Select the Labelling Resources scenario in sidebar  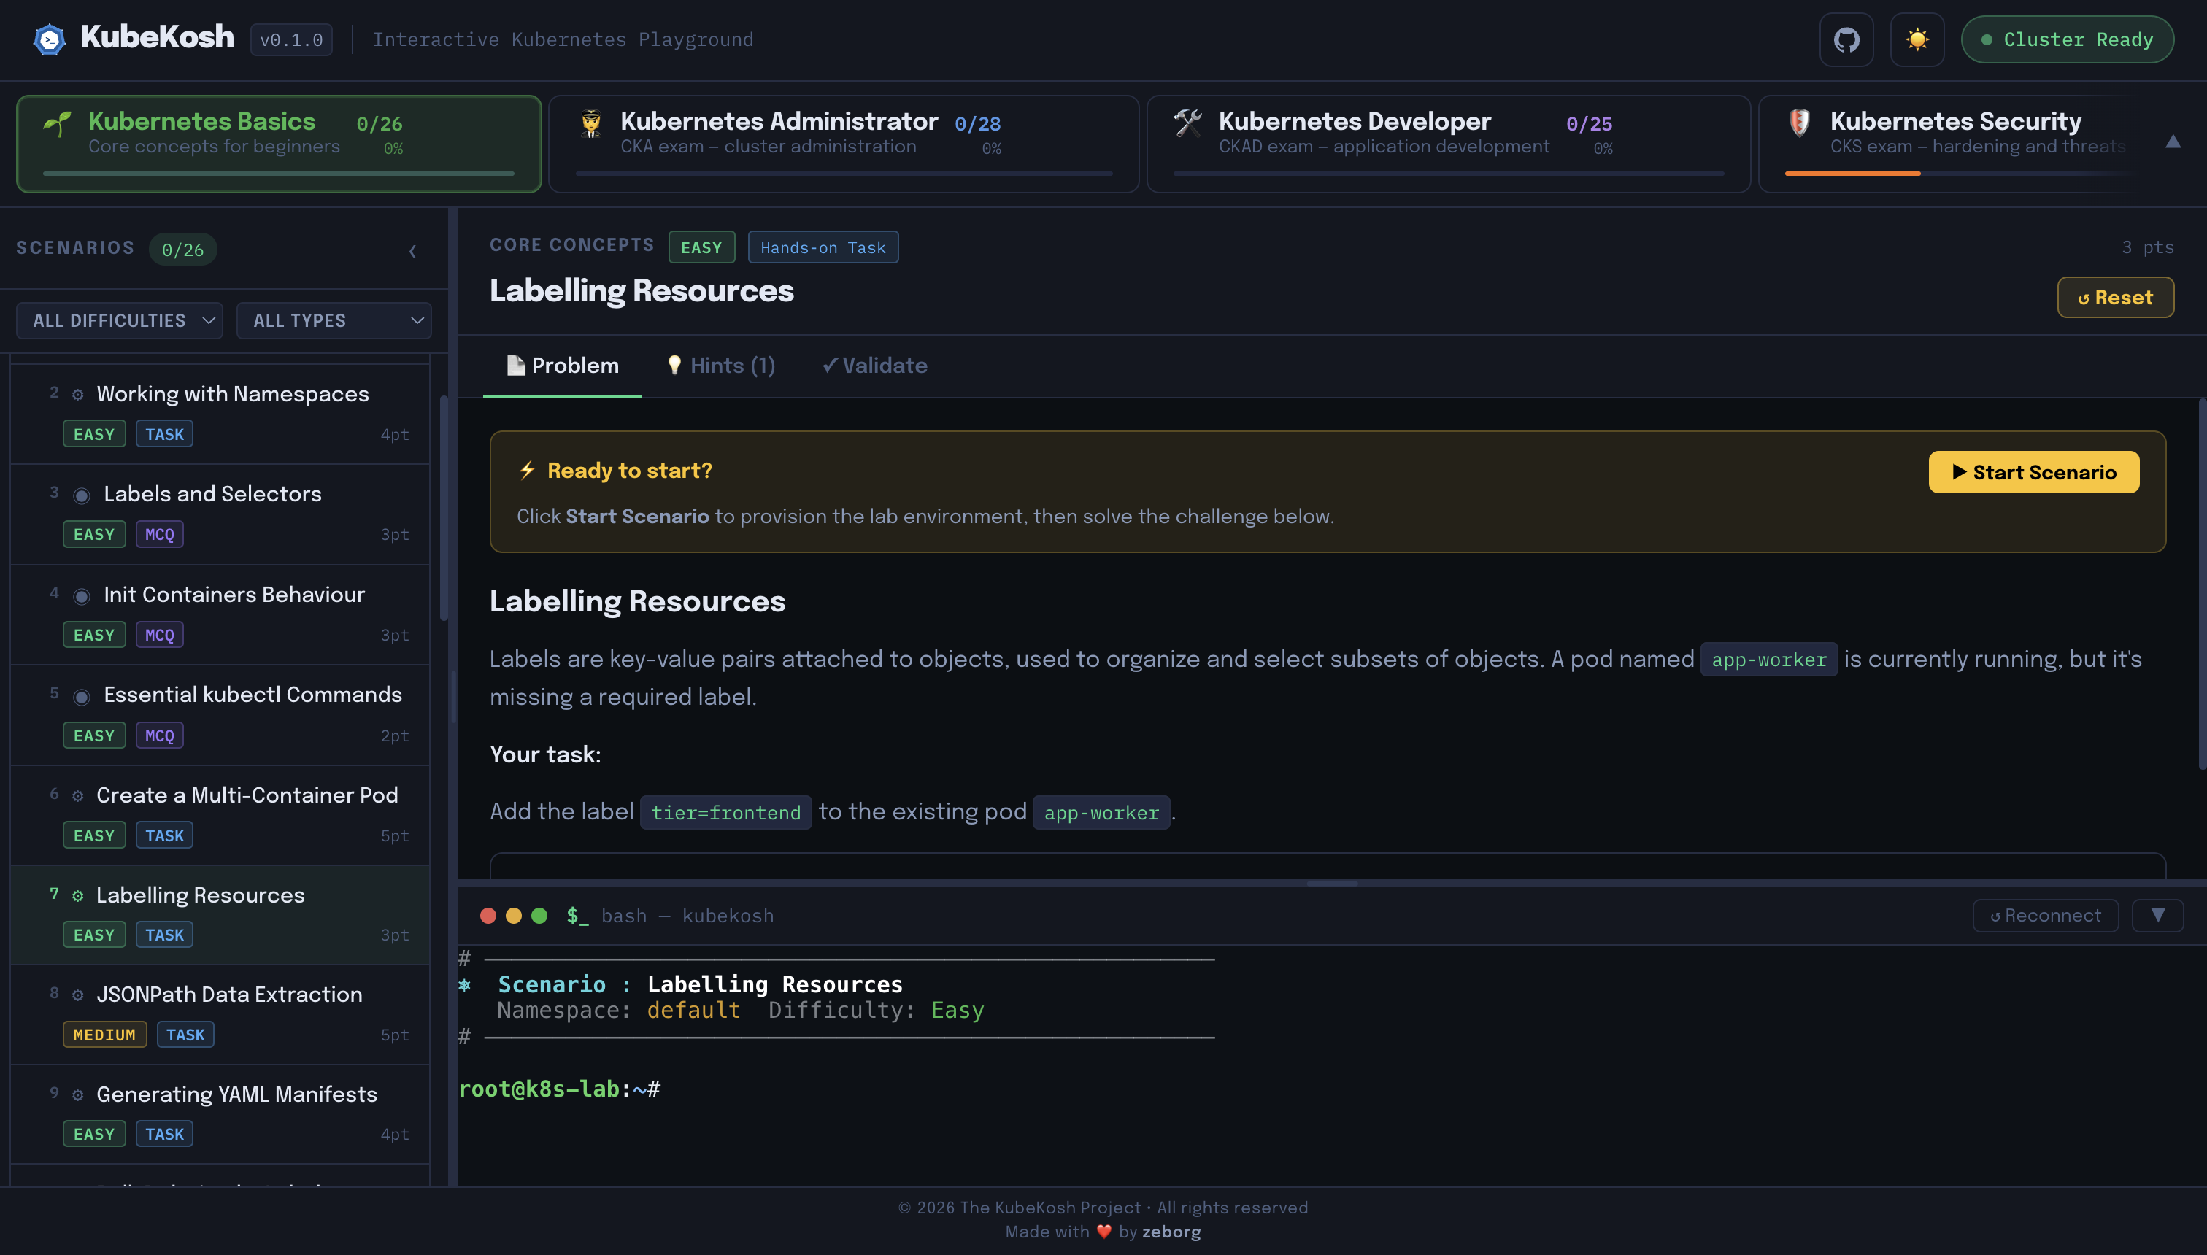coord(220,914)
